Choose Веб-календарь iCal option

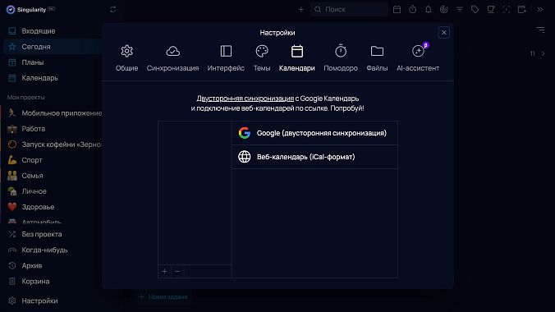pyautogui.click(x=314, y=157)
